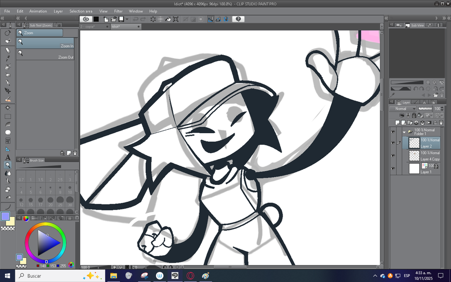The width and height of the screenshot is (451, 282).
Task: Open the Normal blending mode dropdown
Action: 403,109
